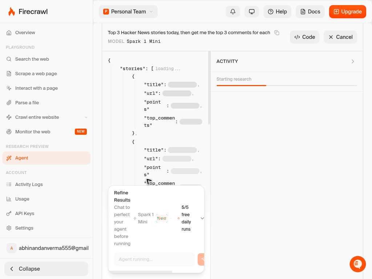Open Search the web playground
This screenshot has width=372, height=279.
46,59
